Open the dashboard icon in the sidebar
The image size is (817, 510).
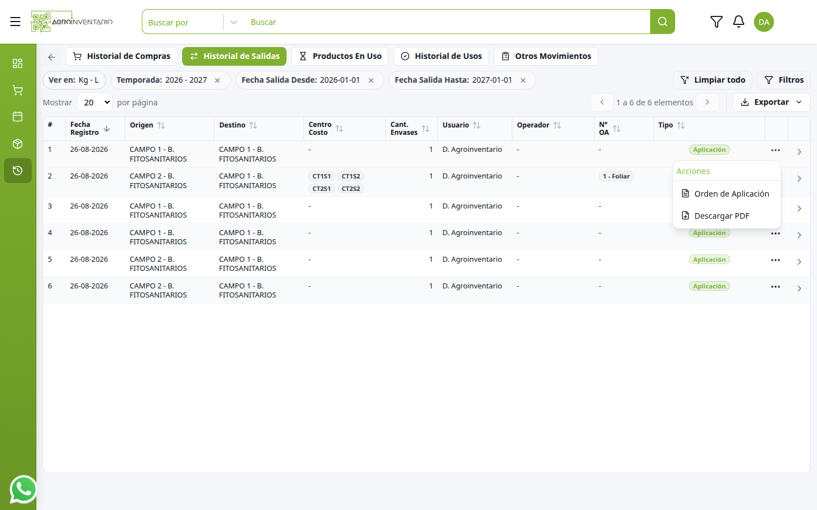tap(18, 63)
